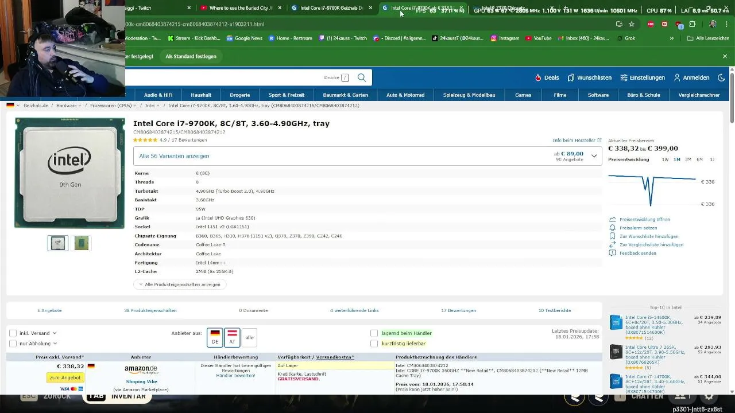Open the Stream - Kick Dashboard bookmark
This screenshot has height=413, width=735.
[x=195, y=38]
